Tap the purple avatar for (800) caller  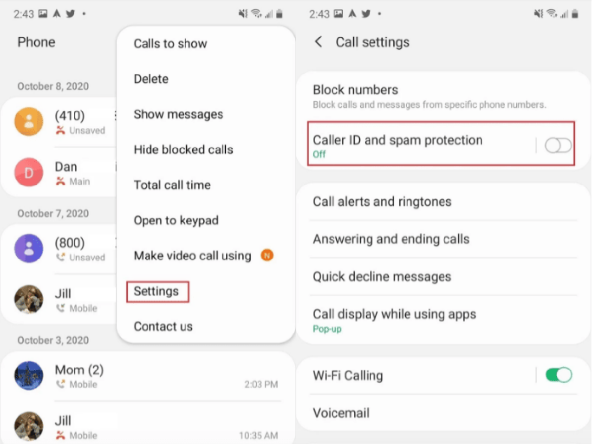click(29, 248)
